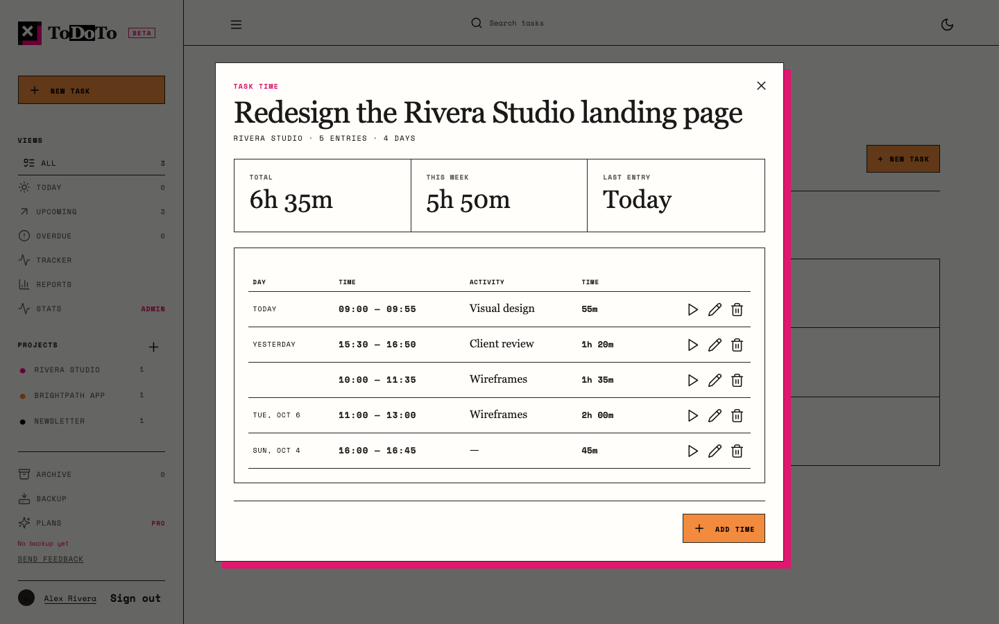Image resolution: width=999 pixels, height=624 pixels.
Task: Start timer for the 10:00 – 11:35 Wireframes entry
Action: click(x=692, y=381)
